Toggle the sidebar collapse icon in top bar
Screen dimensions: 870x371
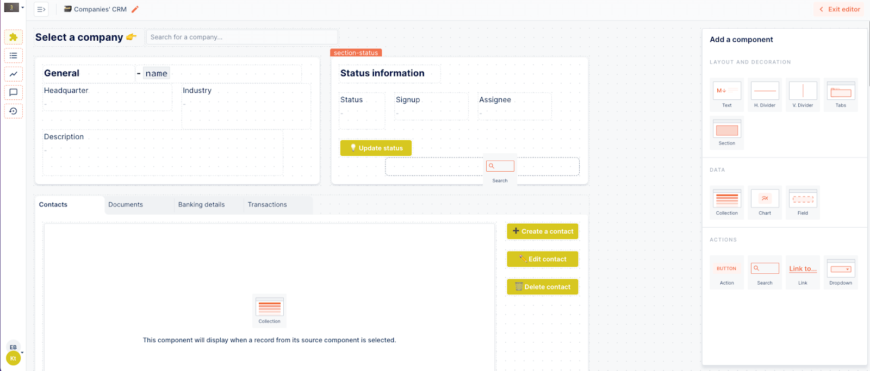pos(41,9)
